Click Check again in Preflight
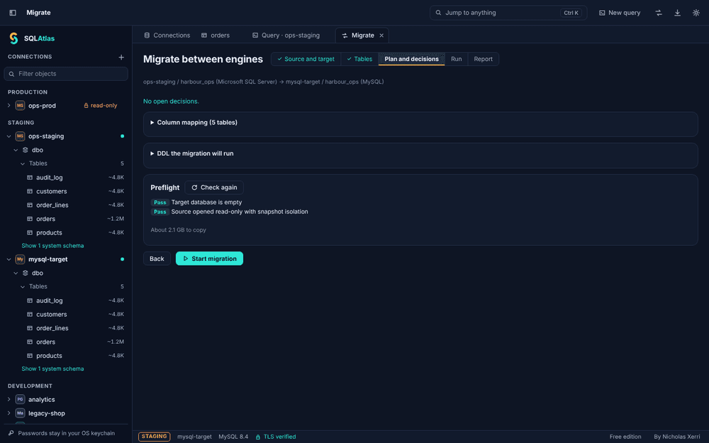Screen dimensions: 709x443 click(214, 188)
